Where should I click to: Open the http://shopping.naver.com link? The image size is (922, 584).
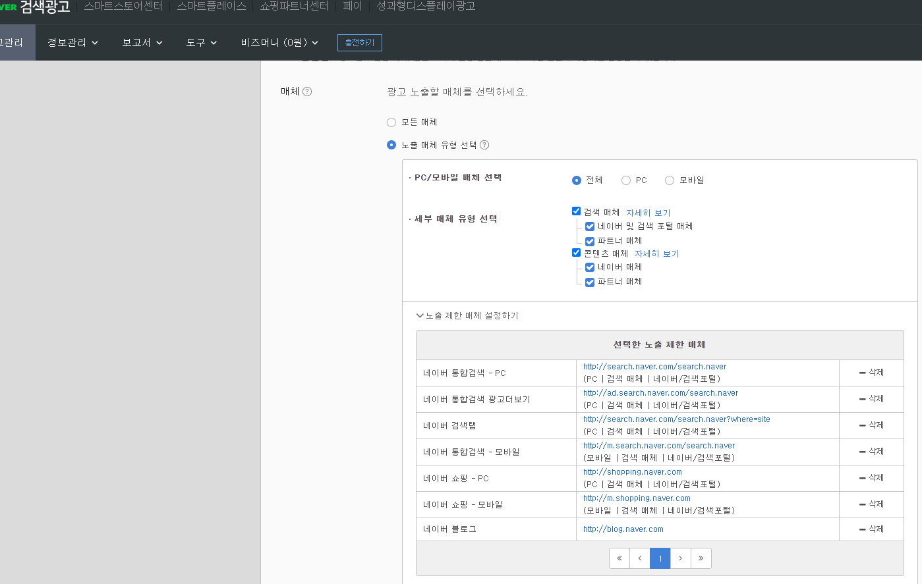[x=633, y=472]
